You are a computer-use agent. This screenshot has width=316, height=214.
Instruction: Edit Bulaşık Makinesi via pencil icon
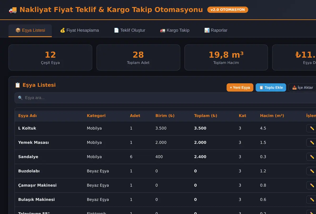312,199
